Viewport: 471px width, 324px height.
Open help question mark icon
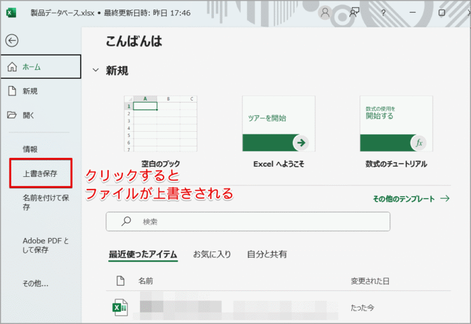point(383,13)
